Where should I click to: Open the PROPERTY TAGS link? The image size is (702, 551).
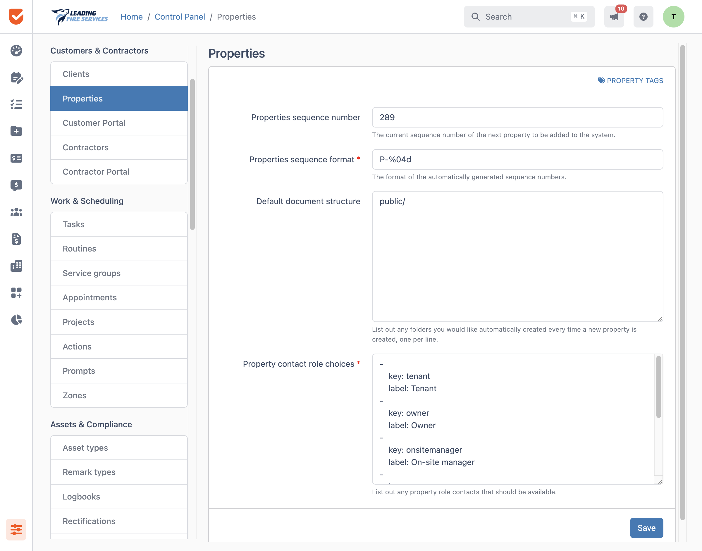point(630,81)
